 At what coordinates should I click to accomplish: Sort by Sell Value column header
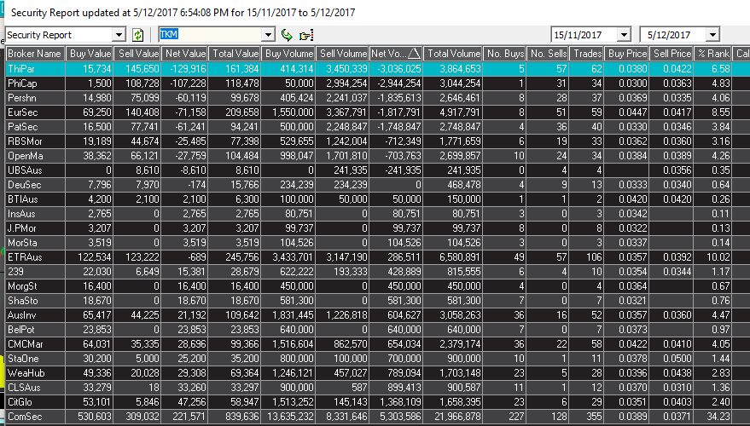(x=137, y=54)
